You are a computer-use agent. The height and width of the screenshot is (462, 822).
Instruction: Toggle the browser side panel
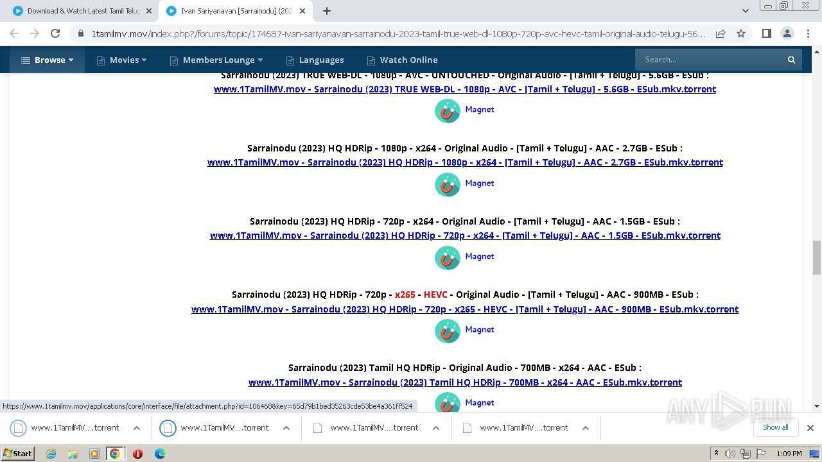coord(766,33)
